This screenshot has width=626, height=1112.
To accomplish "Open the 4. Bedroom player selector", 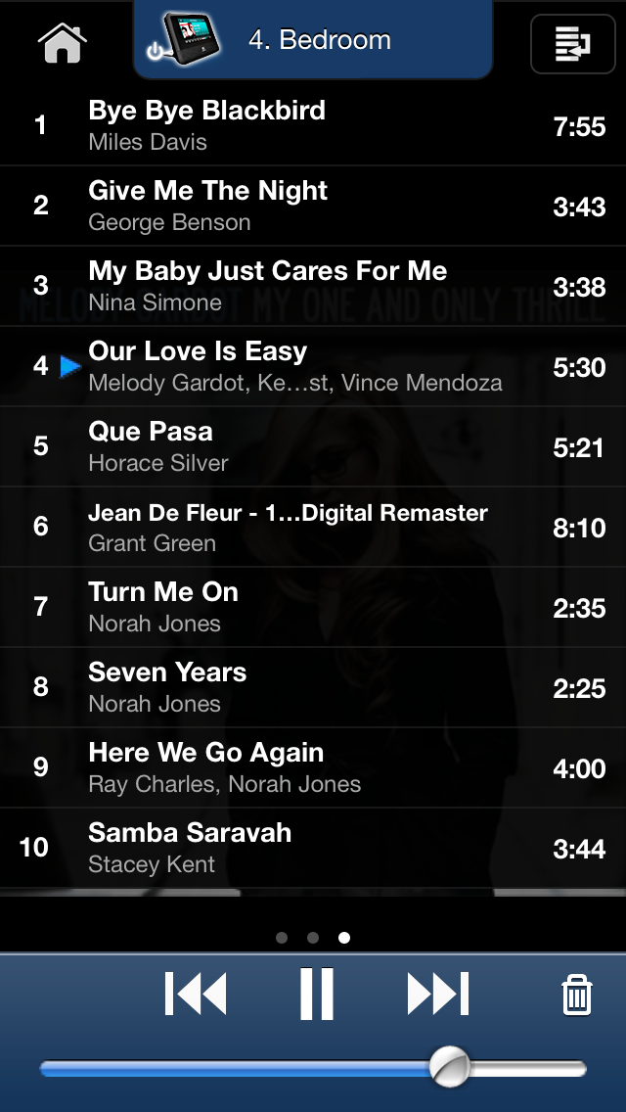I will click(313, 39).
